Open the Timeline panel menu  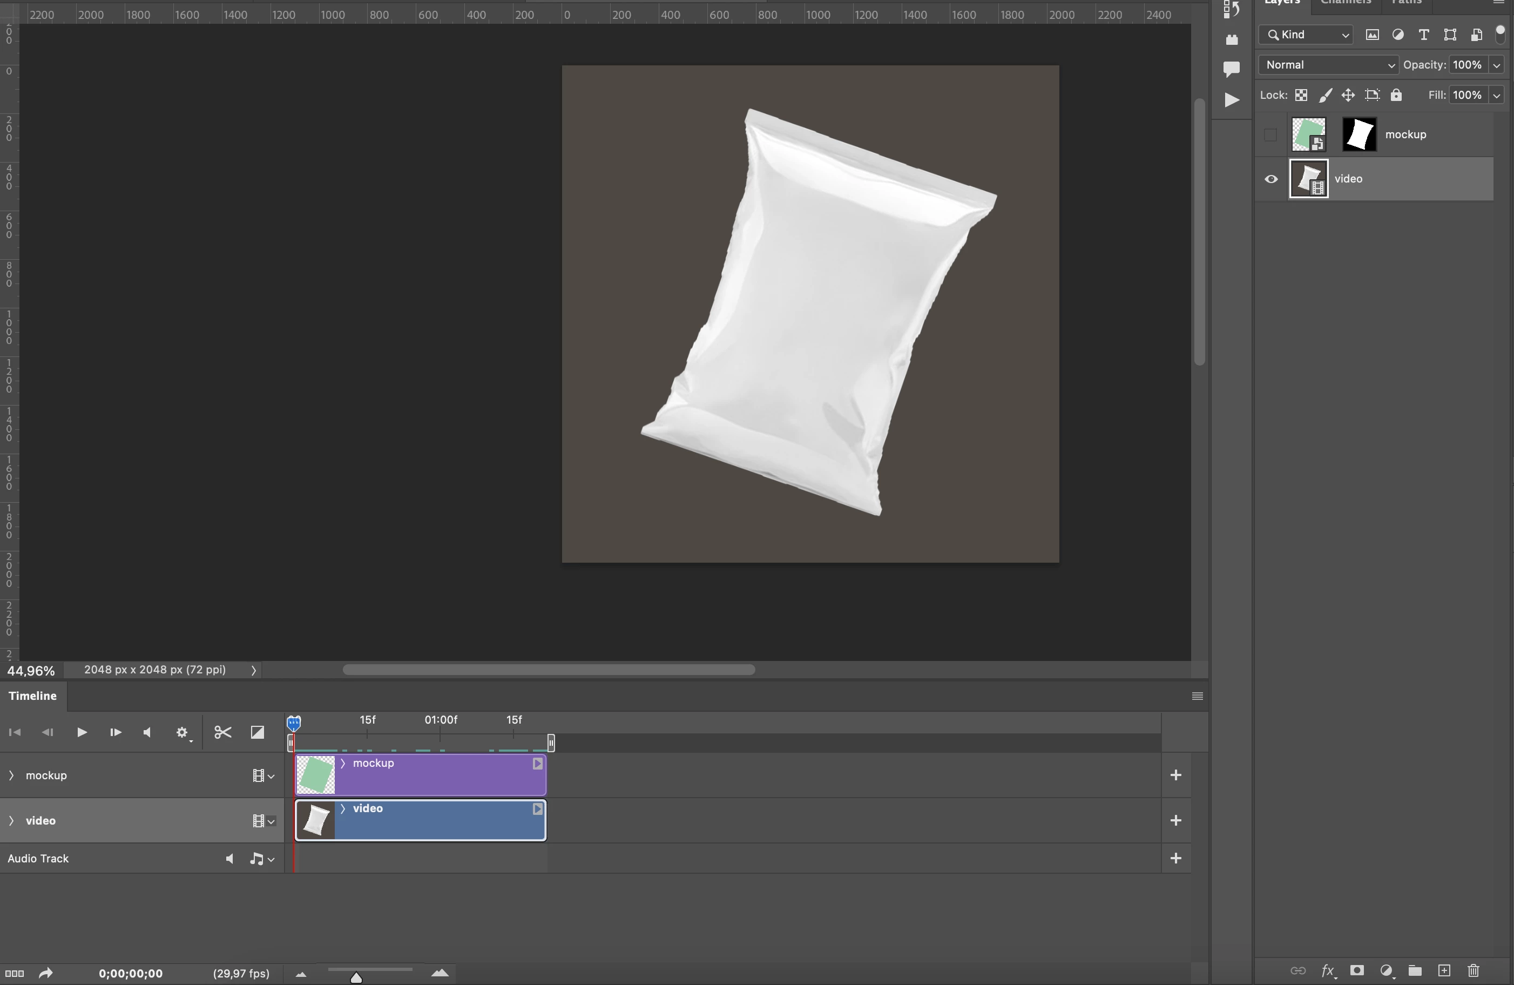[1197, 696]
